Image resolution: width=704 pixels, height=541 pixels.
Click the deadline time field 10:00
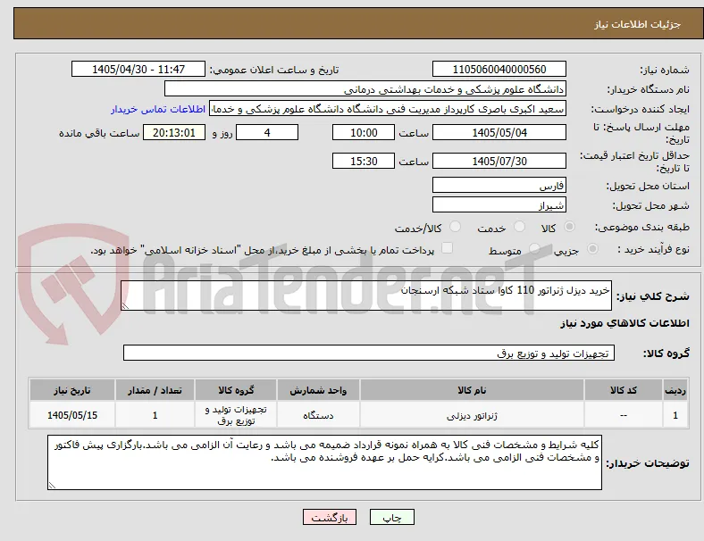point(364,133)
